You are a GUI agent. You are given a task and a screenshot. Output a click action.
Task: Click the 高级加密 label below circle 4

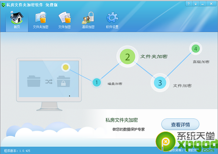pos(201,62)
